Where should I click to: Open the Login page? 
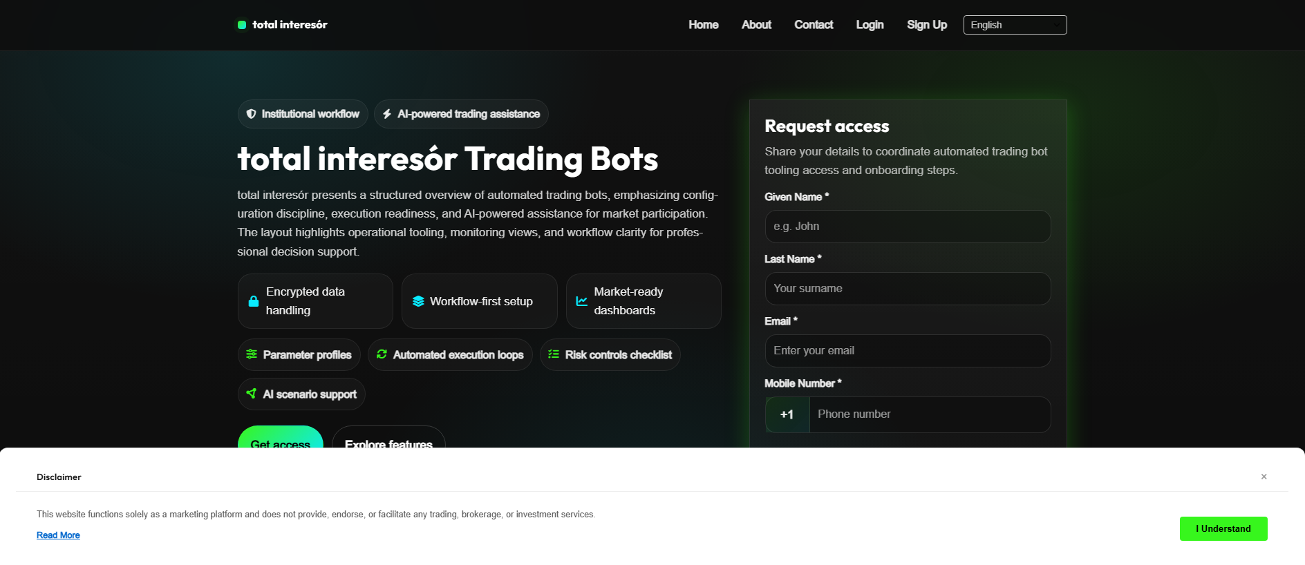[870, 25]
